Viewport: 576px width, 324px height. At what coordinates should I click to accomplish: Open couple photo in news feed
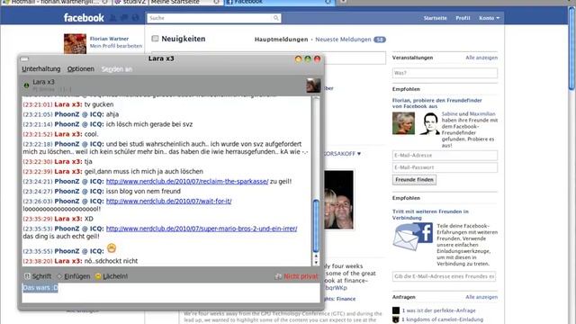click(x=339, y=200)
